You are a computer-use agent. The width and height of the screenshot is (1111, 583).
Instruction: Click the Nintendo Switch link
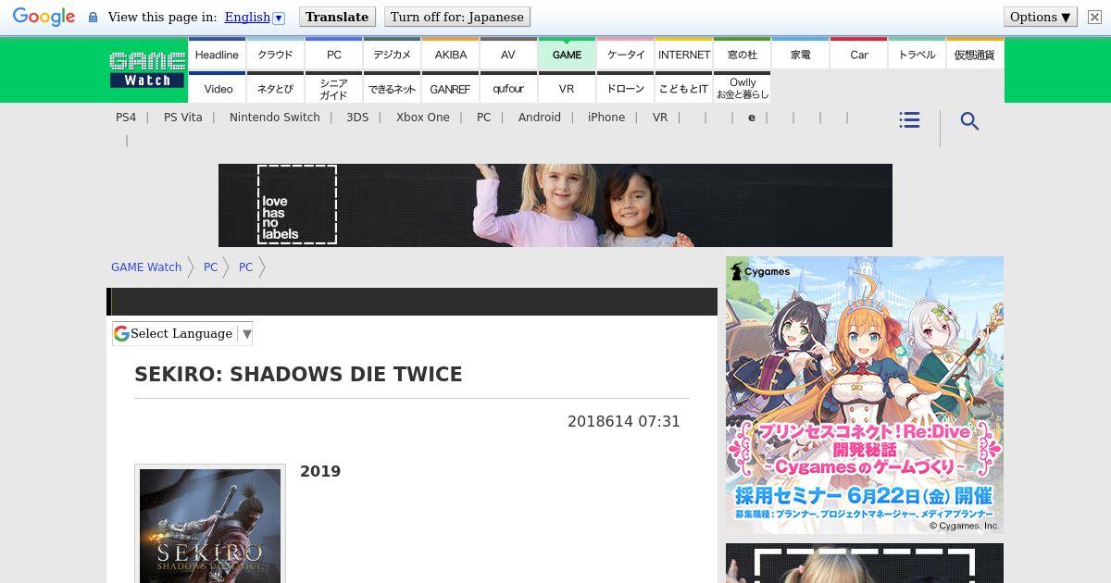(x=274, y=118)
